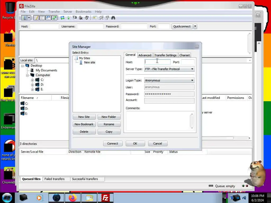Expand the D: drive tree node
The height and width of the screenshot is (203, 271).
pyautogui.click(x=32, y=85)
